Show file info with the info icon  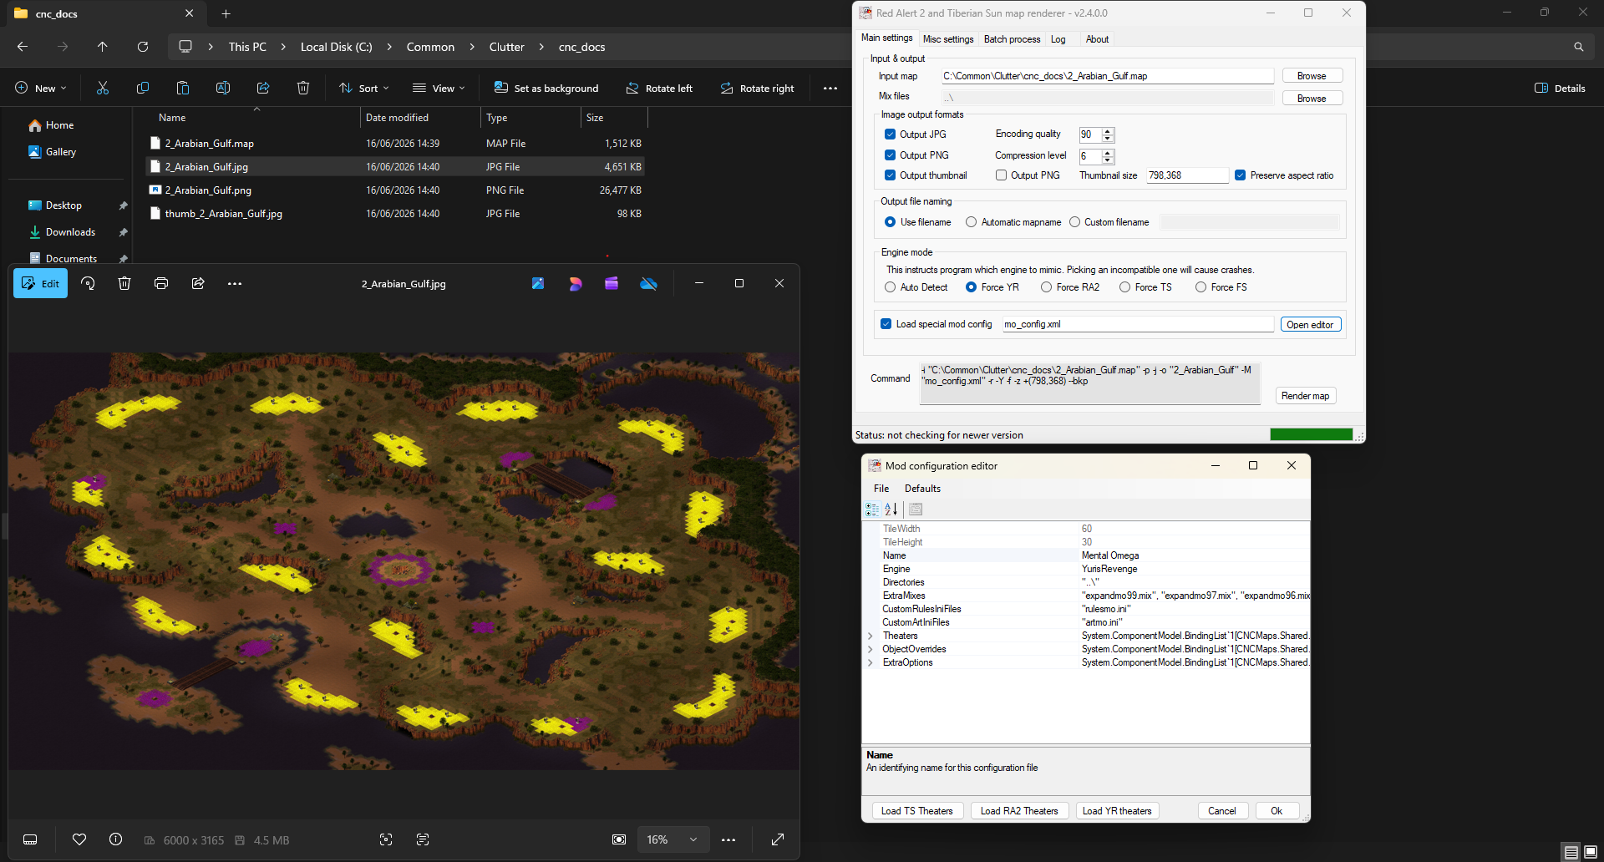(116, 839)
